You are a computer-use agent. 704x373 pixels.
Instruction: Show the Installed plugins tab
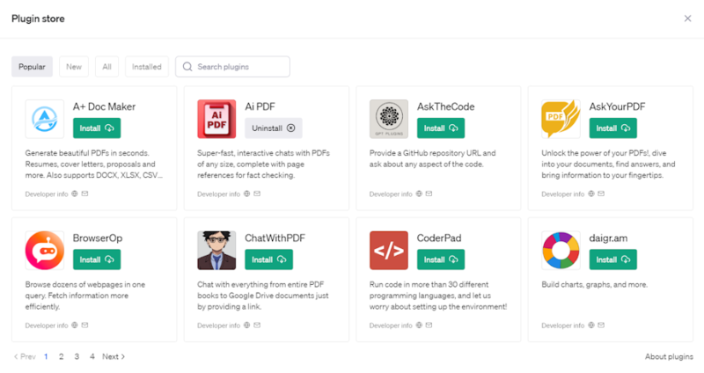click(x=146, y=67)
